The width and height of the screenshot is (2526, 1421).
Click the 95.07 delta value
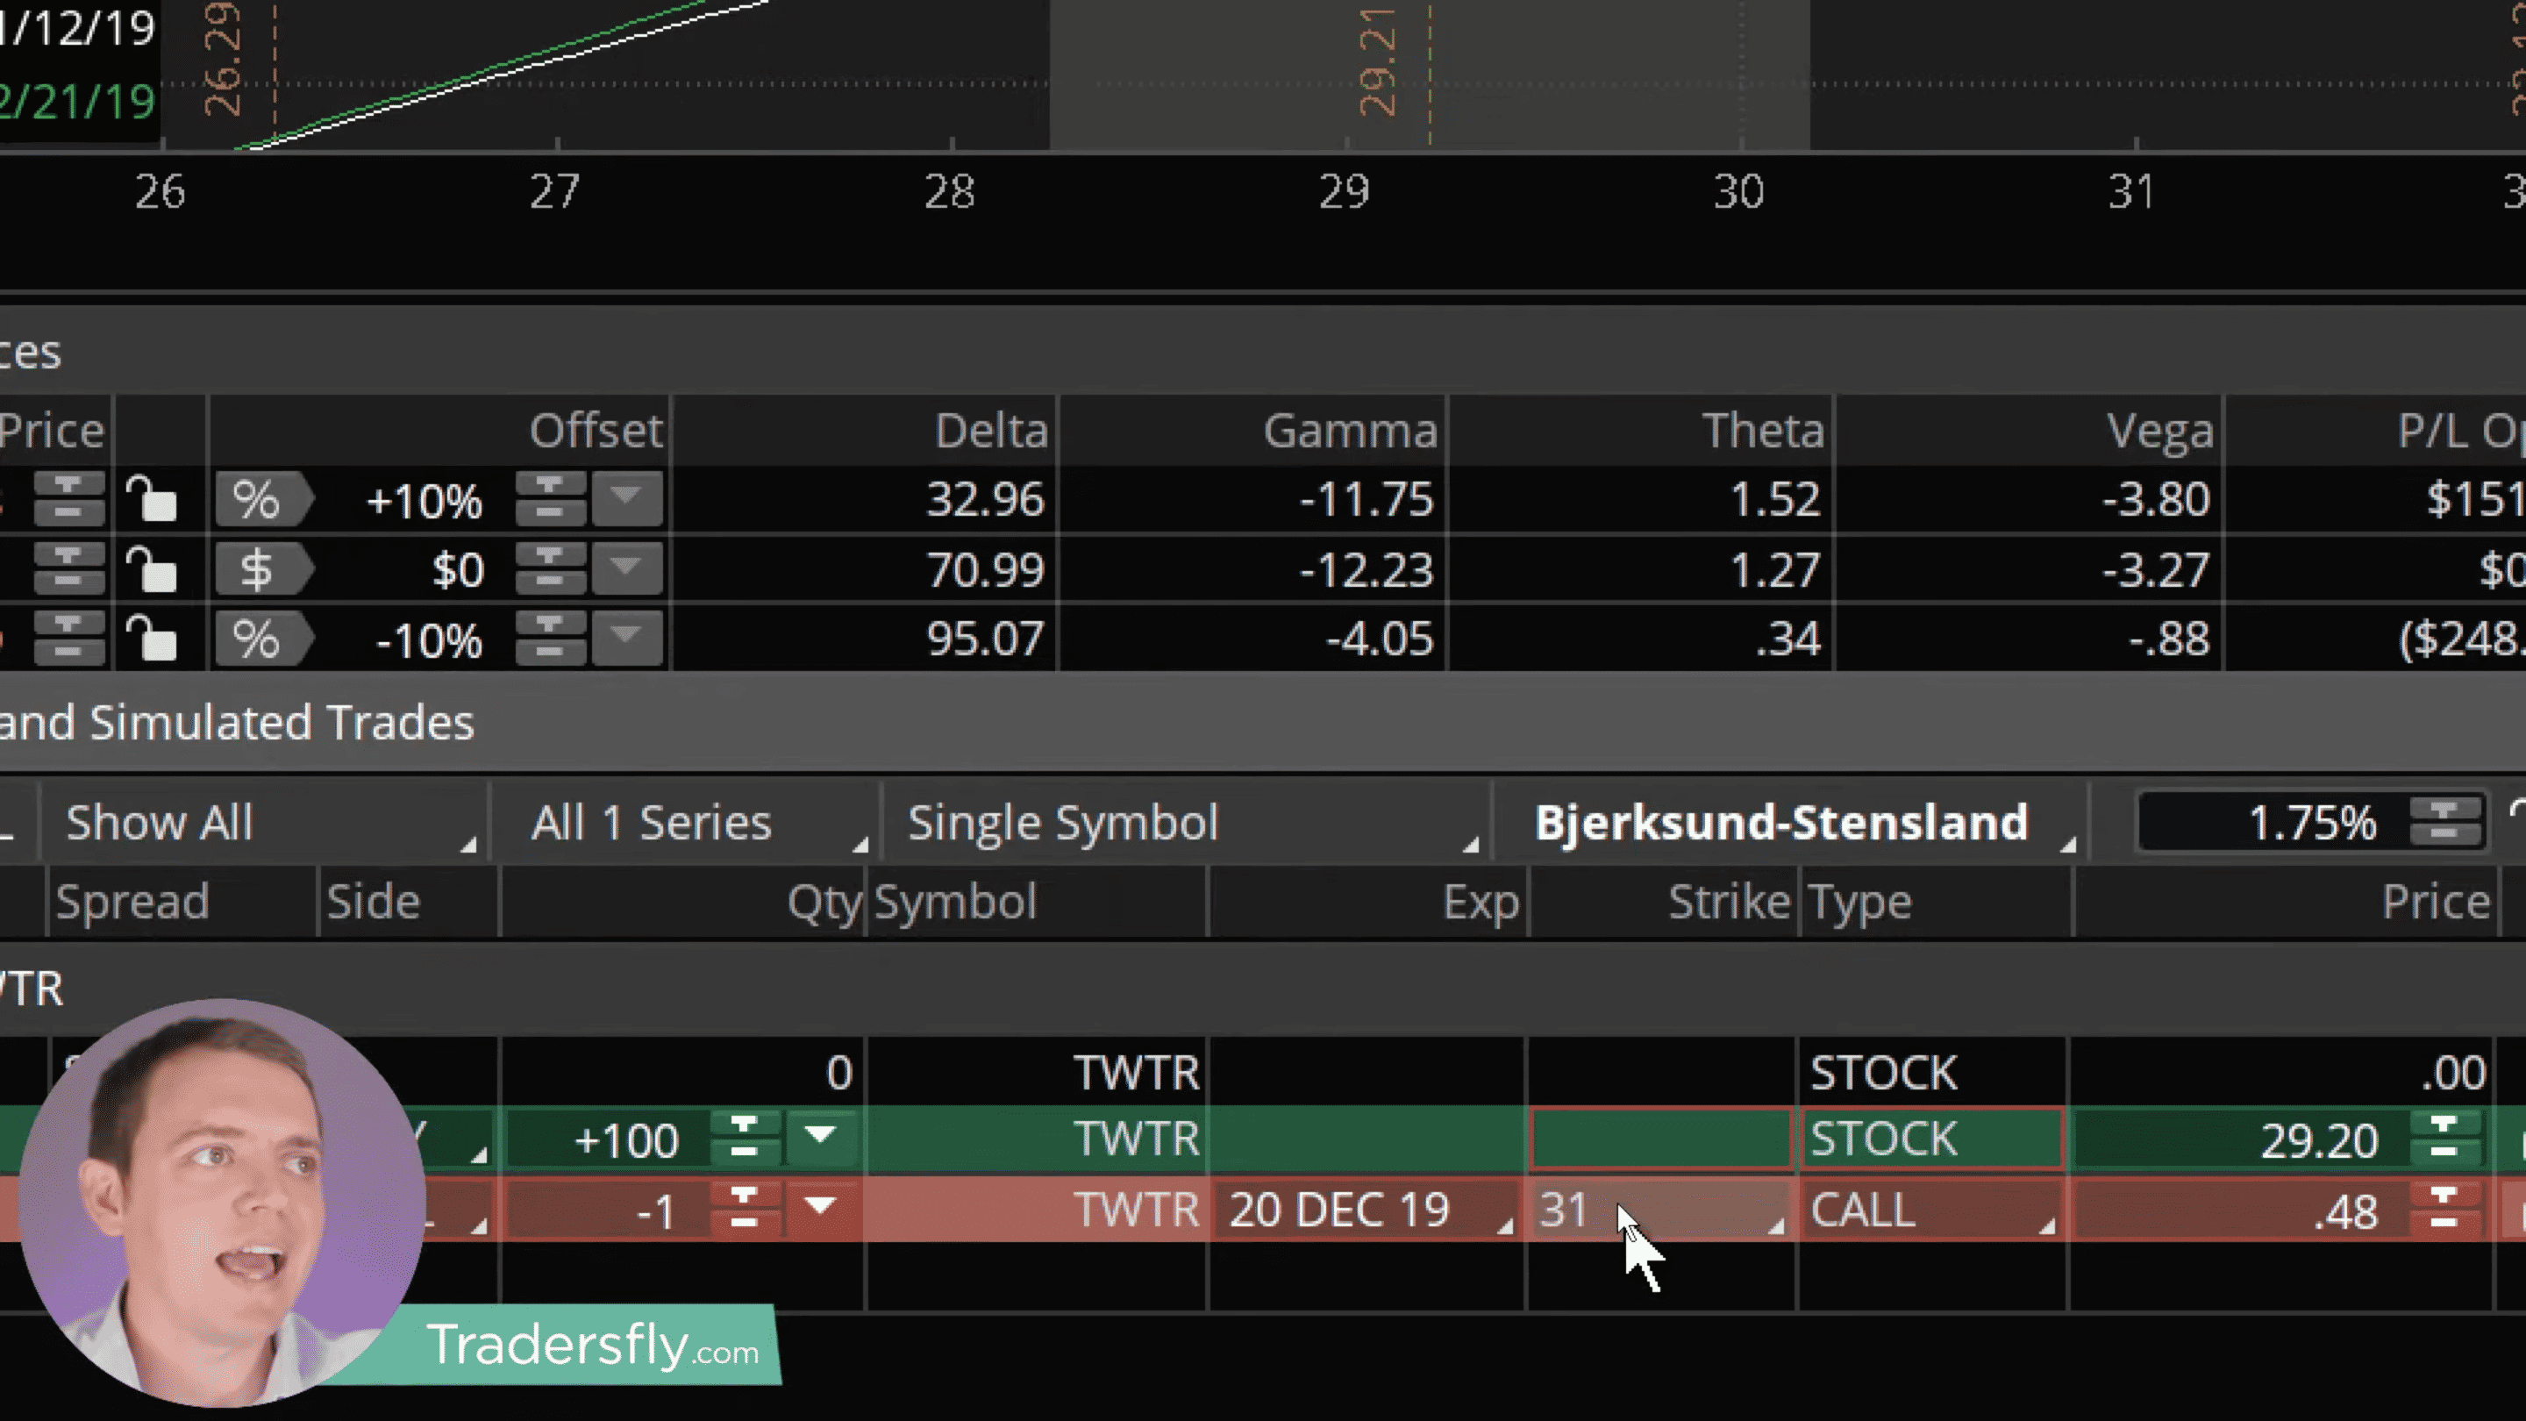[986, 639]
